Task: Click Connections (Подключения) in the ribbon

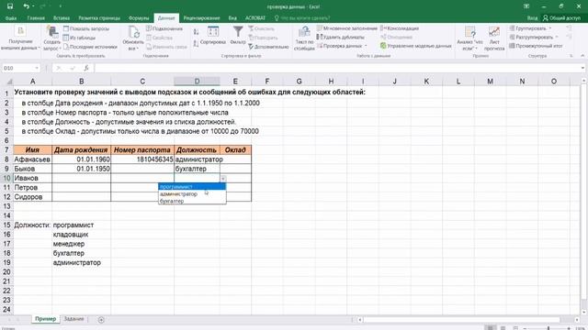Action: coord(164,28)
